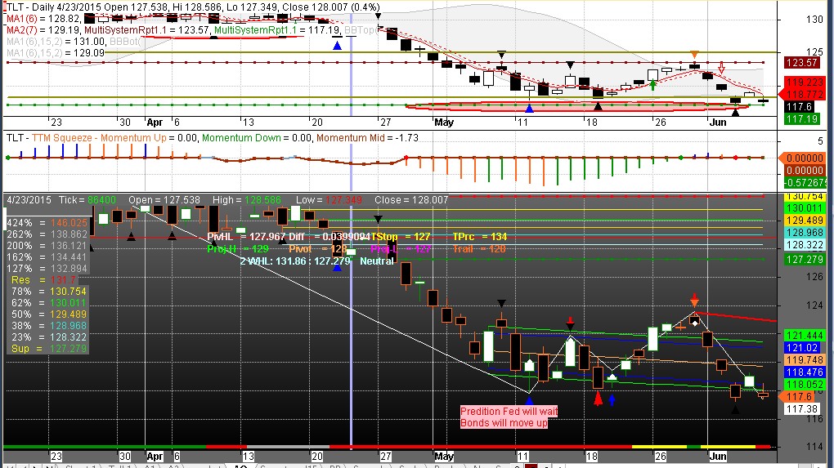Screen dimensions: 834x468
Task: Click the Neutral status text
Action: 377,261
